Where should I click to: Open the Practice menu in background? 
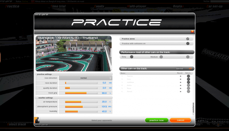[x=12, y=6]
